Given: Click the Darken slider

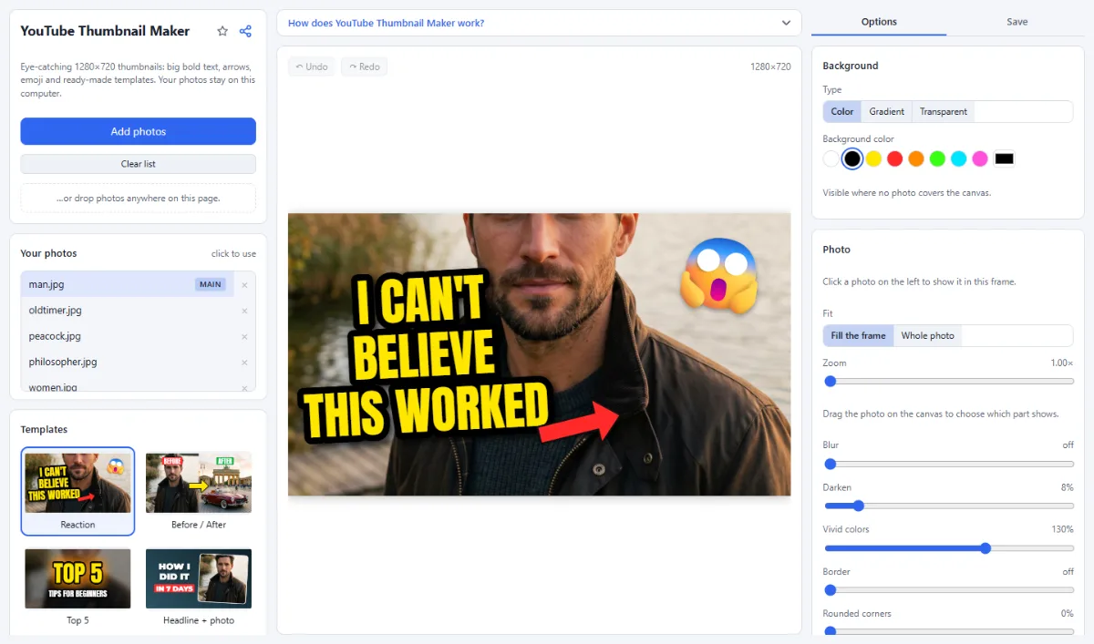Looking at the screenshot, I should pyautogui.click(x=948, y=506).
